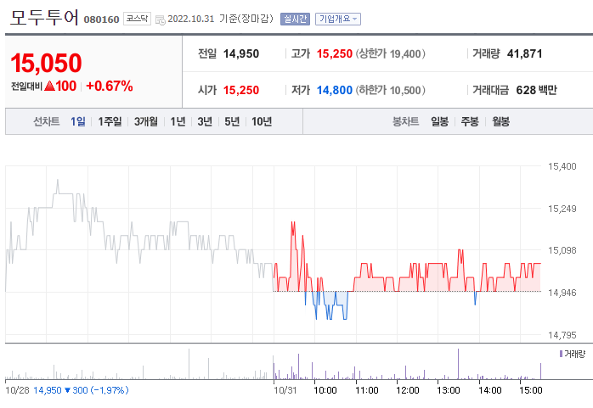The image size is (593, 408).
Task: Click the 선차트 label
Action: tap(47, 121)
